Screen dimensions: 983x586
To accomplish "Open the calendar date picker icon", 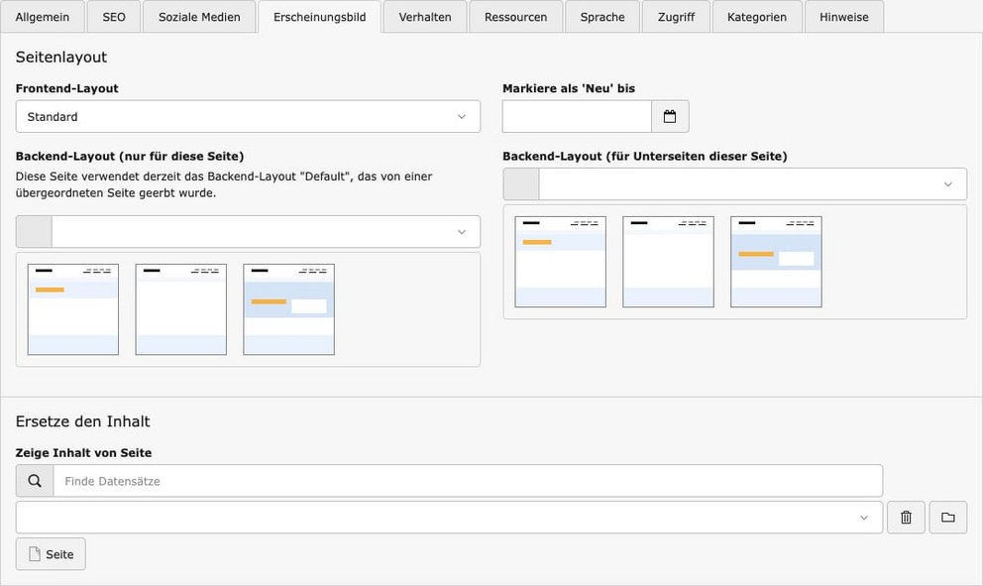I will [x=670, y=117].
